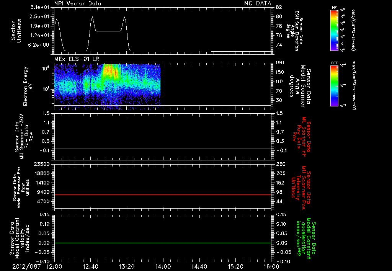Click the 15:20 time axis label

[235, 266]
